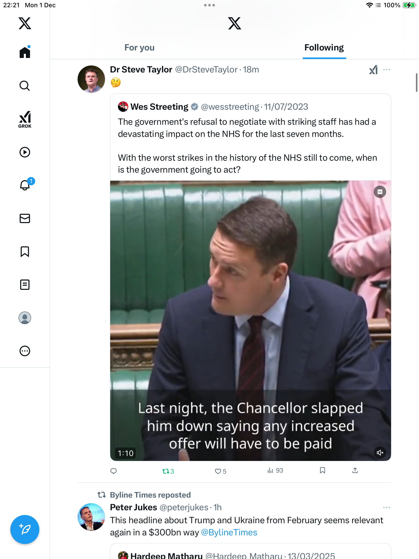Open the Lists icon in sidebar
This screenshot has height=559, width=419.
coord(25,285)
